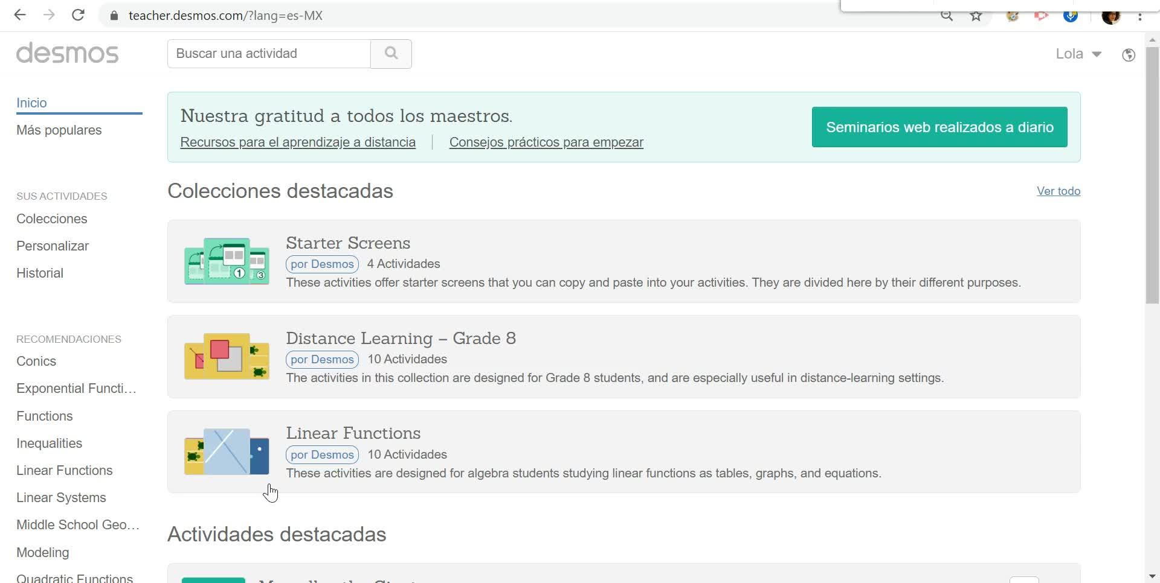Open Middle School Geometry recommendation
Screen dimensions: 1160x583
tap(78, 525)
